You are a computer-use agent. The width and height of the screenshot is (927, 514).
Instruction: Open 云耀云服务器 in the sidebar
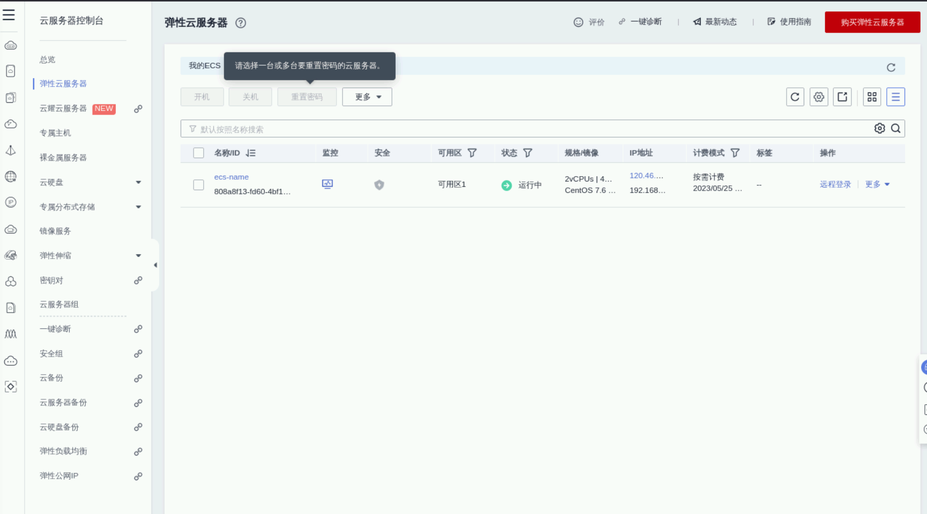(63, 108)
